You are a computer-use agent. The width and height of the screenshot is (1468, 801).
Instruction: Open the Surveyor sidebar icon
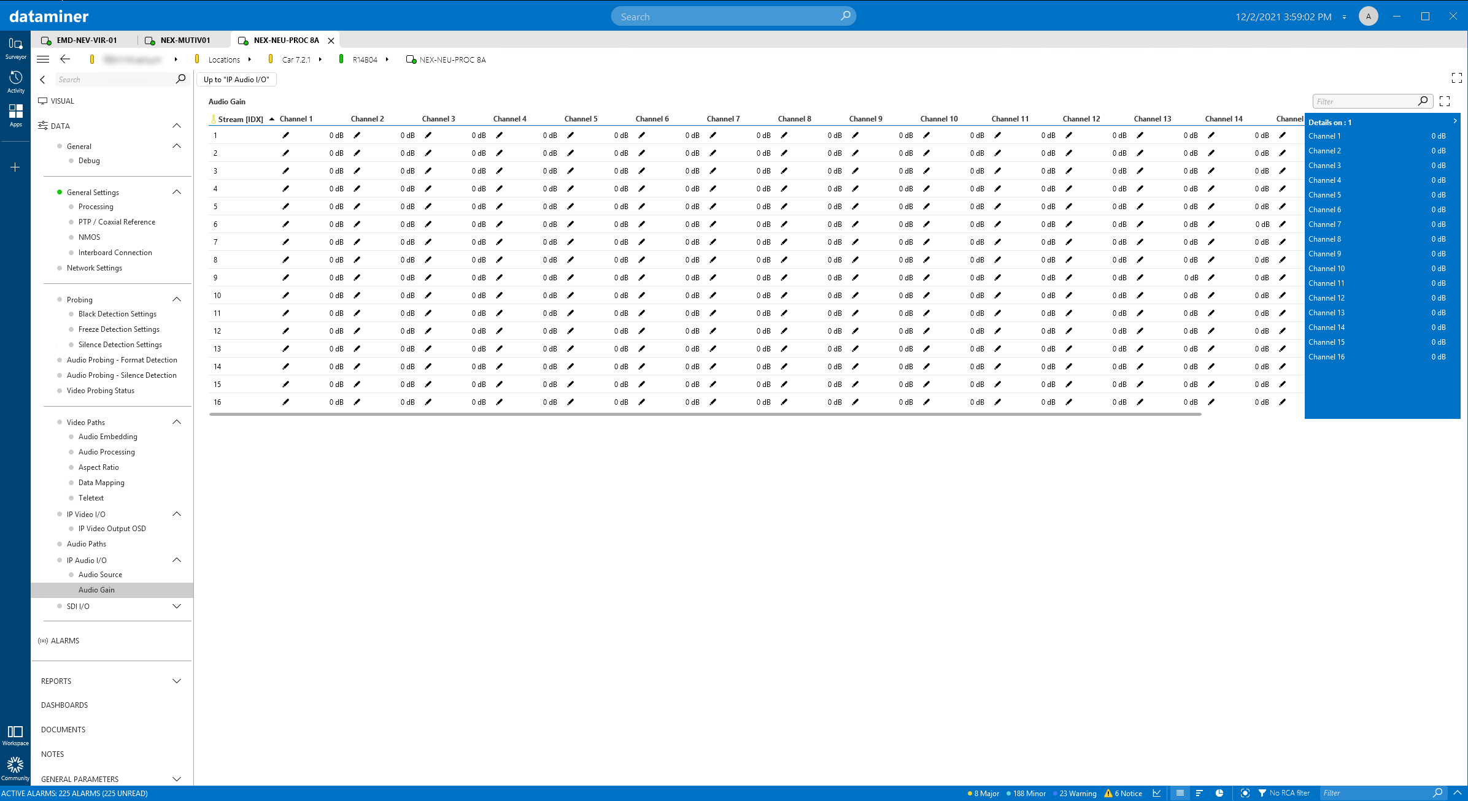pos(15,48)
